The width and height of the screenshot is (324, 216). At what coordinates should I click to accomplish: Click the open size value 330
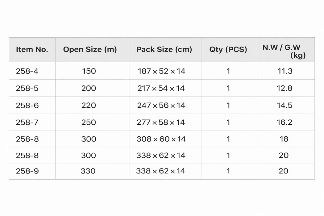click(88, 171)
